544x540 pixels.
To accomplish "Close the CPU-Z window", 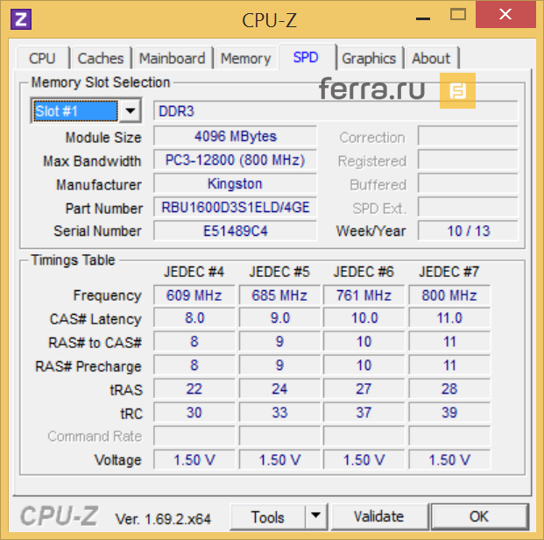I will [x=505, y=15].
